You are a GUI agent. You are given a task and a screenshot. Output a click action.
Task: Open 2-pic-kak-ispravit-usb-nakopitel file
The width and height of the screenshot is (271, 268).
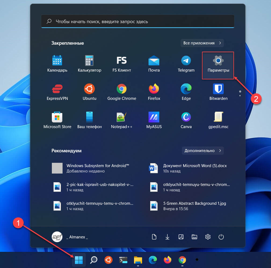click(93, 187)
